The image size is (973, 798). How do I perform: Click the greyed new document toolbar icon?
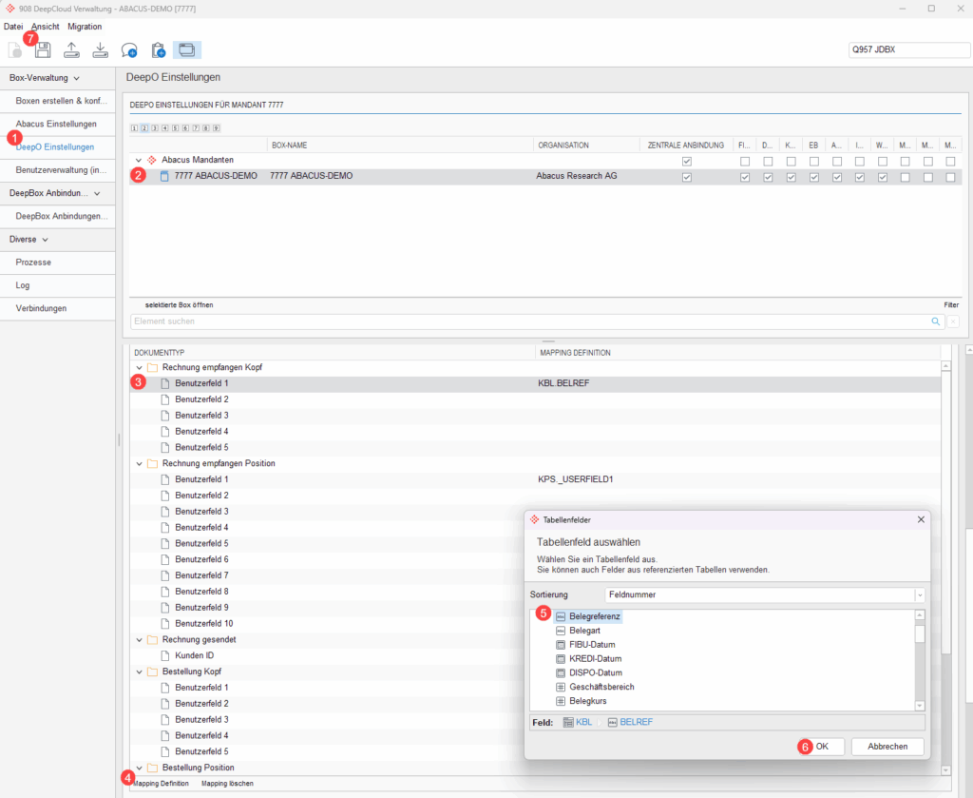[15, 50]
